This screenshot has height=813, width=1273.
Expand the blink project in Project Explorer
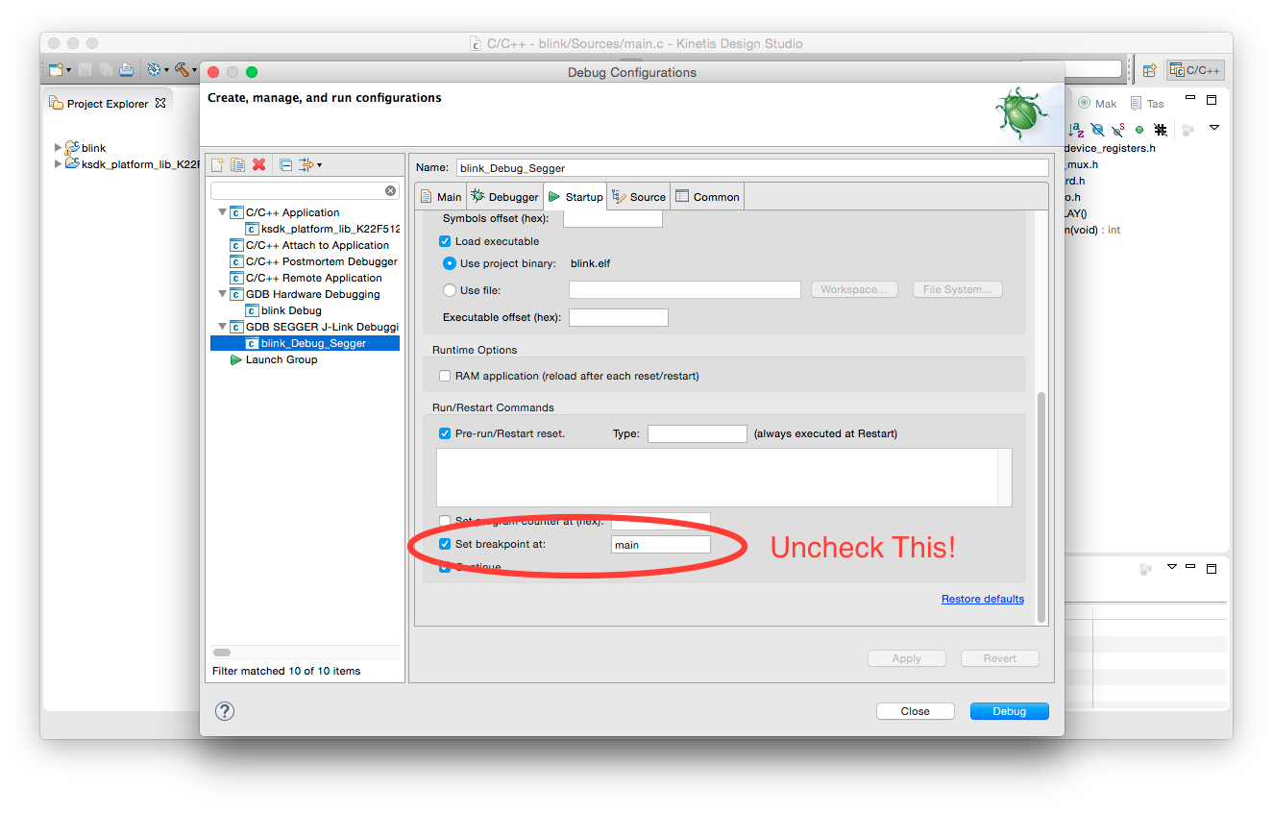click(x=59, y=148)
